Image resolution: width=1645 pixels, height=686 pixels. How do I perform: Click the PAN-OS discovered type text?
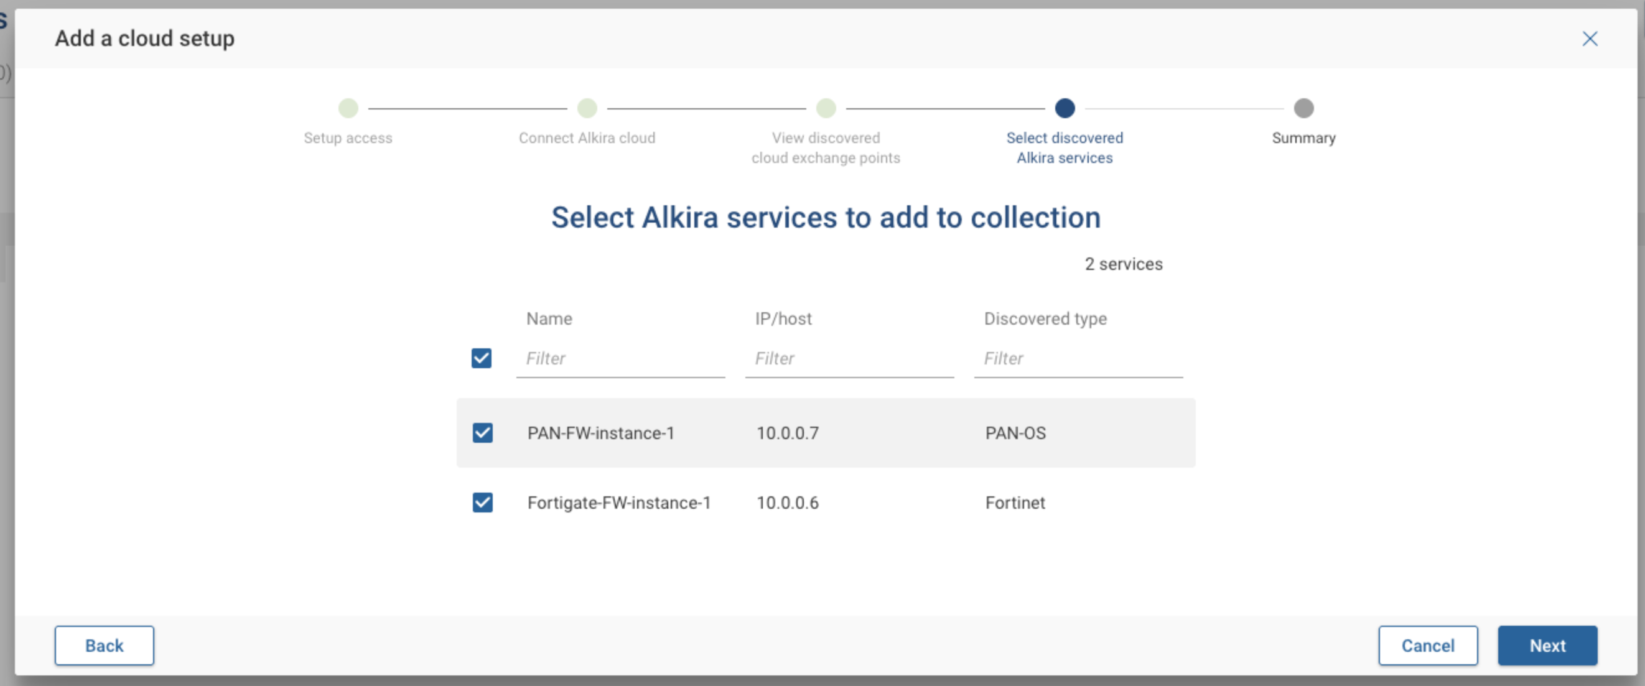click(1015, 433)
